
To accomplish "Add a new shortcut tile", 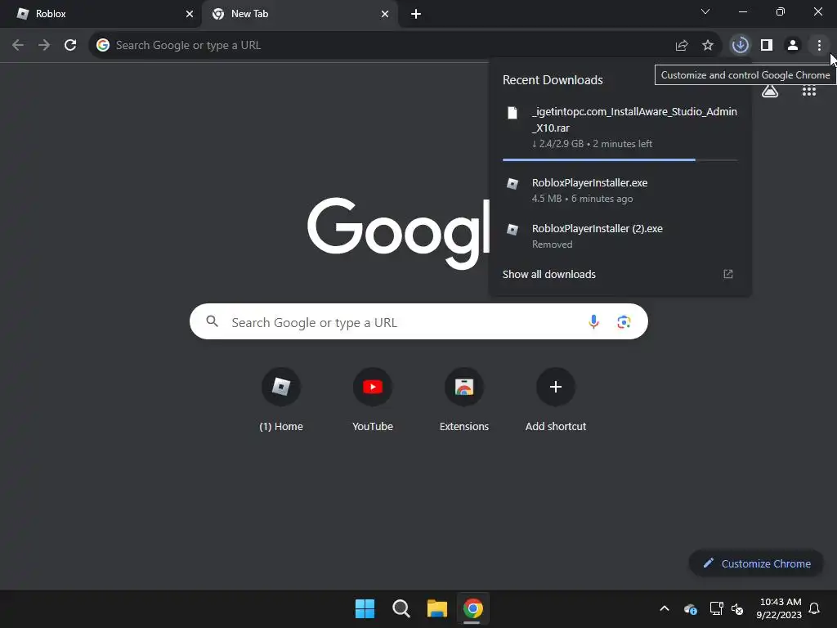I will (x=556, y=399).
